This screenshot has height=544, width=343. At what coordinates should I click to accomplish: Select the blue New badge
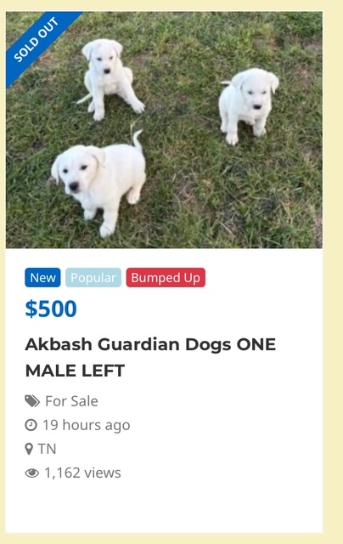[42, 278]
